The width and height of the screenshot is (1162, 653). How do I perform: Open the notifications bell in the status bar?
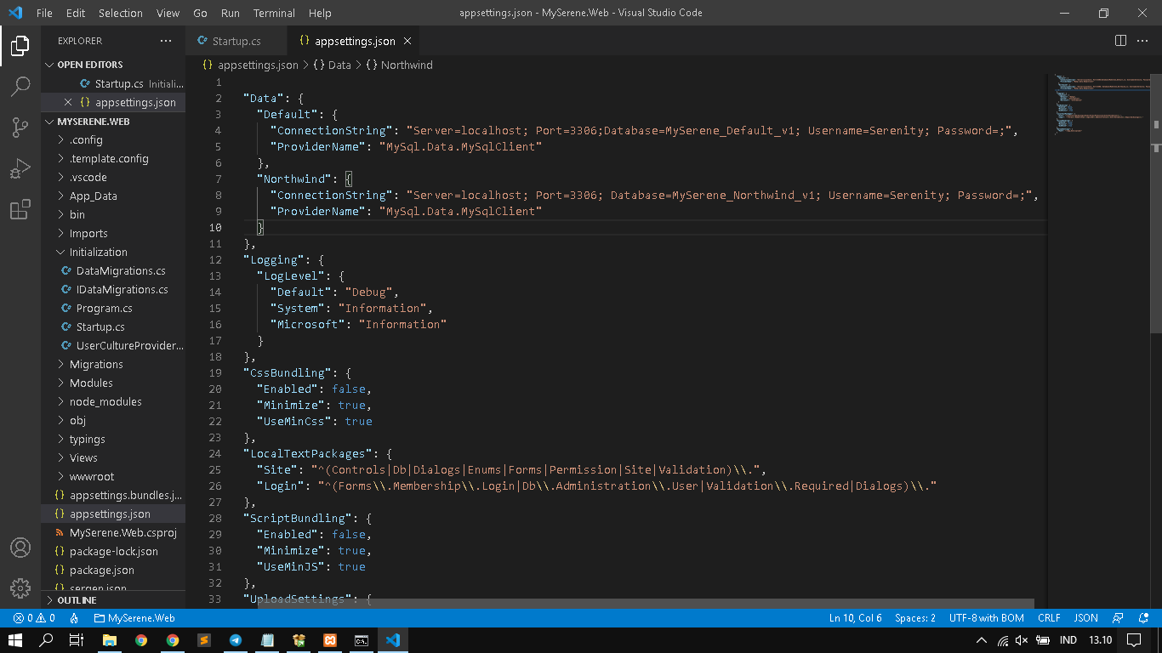point(1142,618)
